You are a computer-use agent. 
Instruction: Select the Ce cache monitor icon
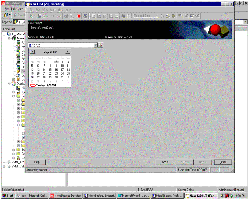[x=19, y=63]
